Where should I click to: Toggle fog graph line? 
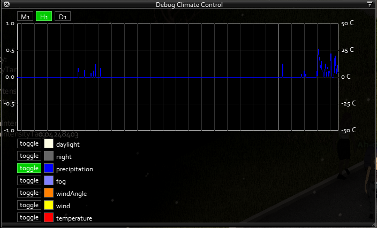29,180
